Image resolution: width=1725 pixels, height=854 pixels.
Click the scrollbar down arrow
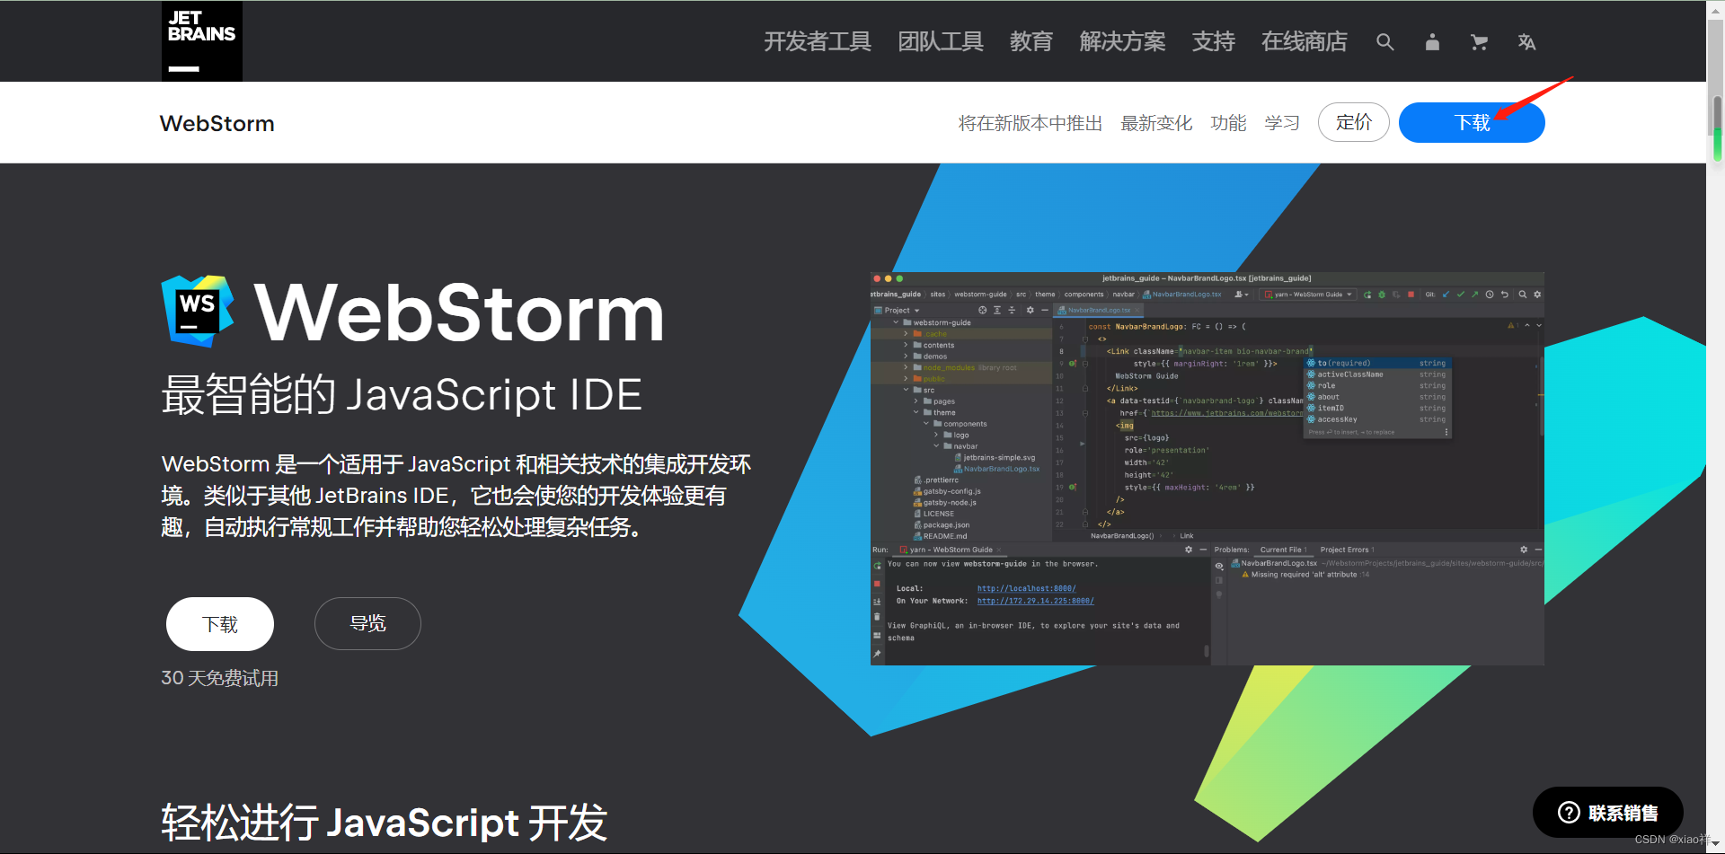[x=1717, y=845]
